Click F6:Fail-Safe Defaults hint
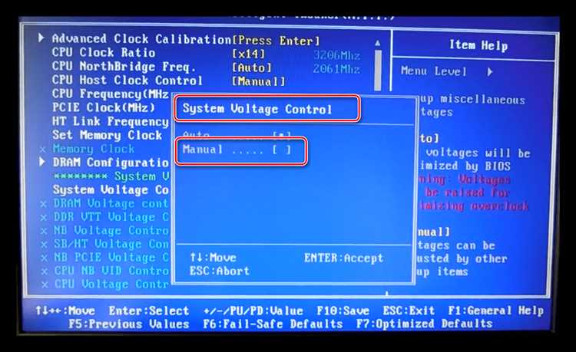The image size is (576, 352). (x=273, y=324)
